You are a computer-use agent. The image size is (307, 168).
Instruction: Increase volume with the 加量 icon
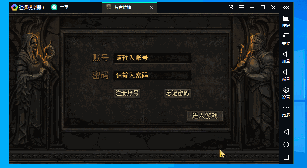point(286,57)
